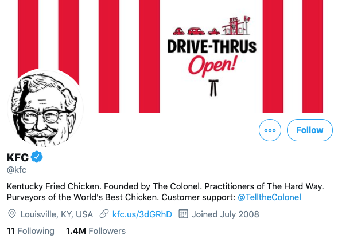Click the KFC display name

pyautogui.click(x=18, y=157)
